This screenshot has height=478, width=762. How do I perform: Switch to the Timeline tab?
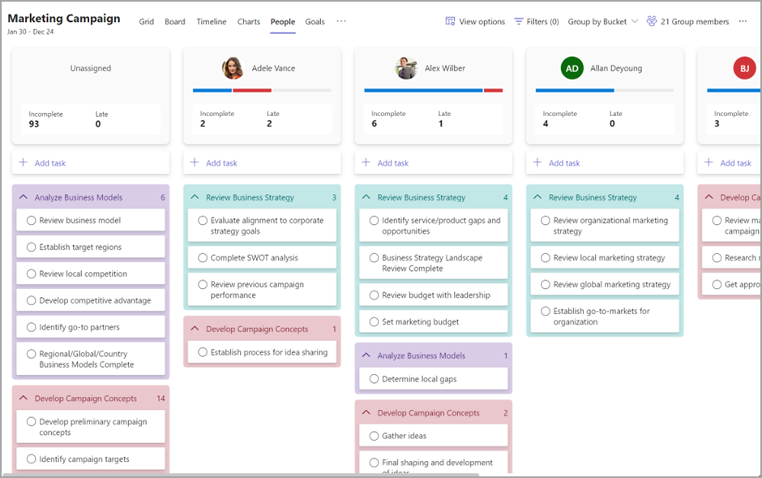[x=212, y=22]
